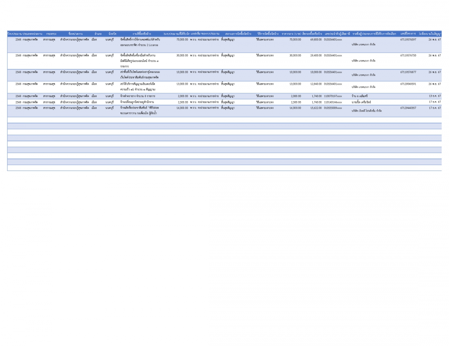Viewport: 449px width, 346px height.
Task: Select the job cell จ้างเปลี่ยนลูกบิดประตูสำนักงาน
Action: pos(137,102)
